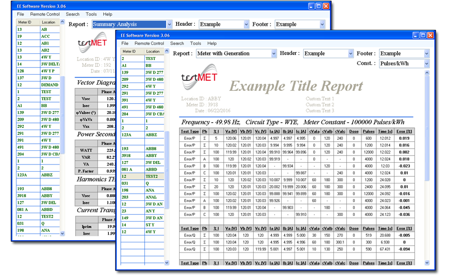Select meter 19 ACC in back window
449x276 pixels.
(38, 36)
